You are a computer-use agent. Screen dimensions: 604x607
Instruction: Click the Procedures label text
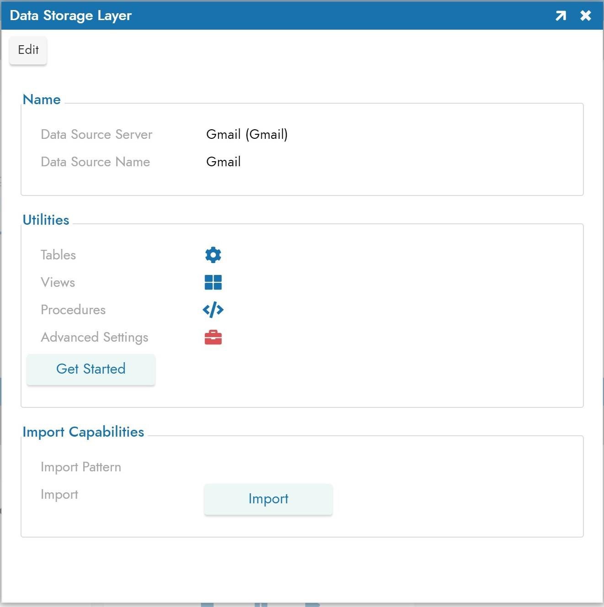tap(73, 310)
